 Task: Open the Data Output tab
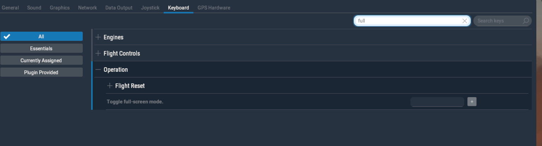(x=119, y=7)
